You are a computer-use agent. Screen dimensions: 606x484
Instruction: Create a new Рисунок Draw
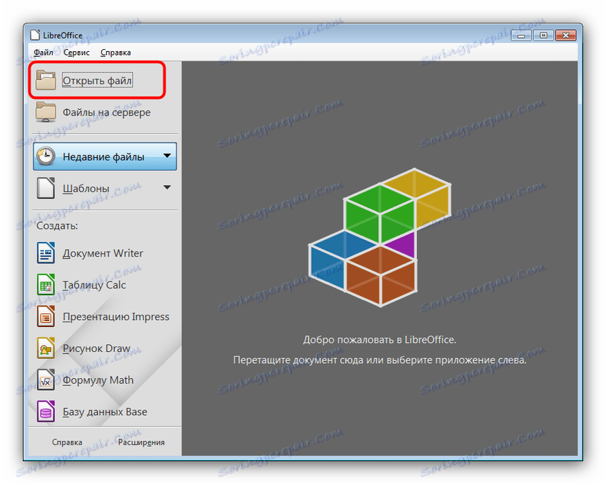(97, 348)
